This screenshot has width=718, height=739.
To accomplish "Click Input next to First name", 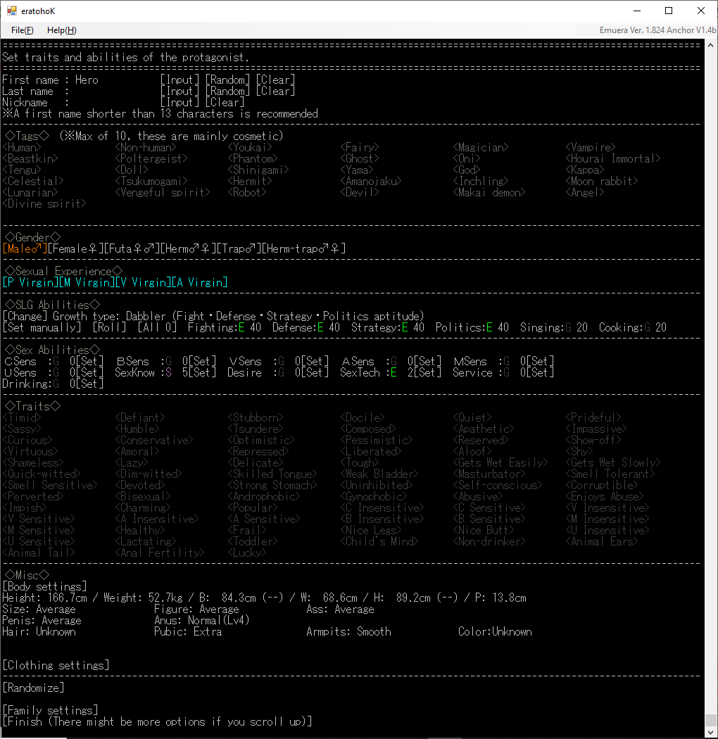I will point(179,80).
